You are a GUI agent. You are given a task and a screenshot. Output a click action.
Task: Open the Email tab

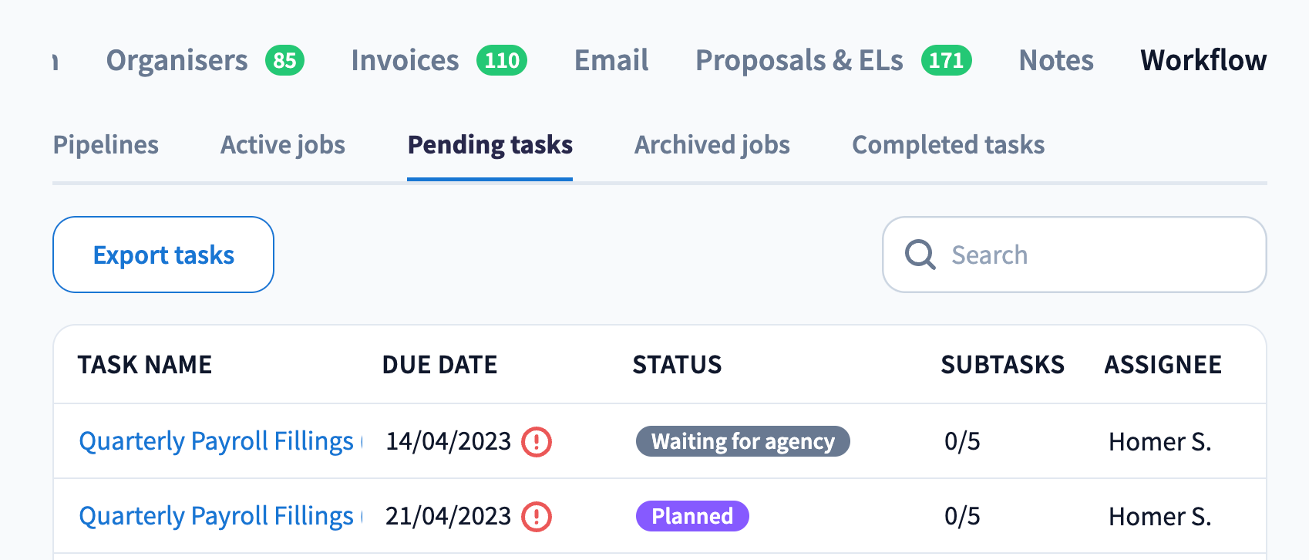click(611, 60)
